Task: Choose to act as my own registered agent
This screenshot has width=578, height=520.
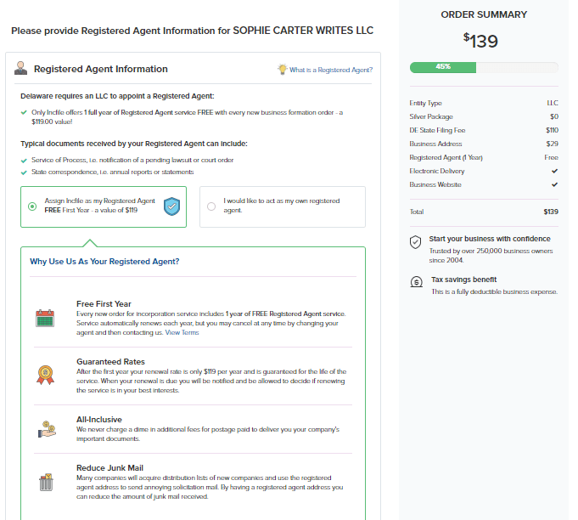Action: 210,206
